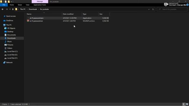Click This PC in the address bar

coord(23,9)
